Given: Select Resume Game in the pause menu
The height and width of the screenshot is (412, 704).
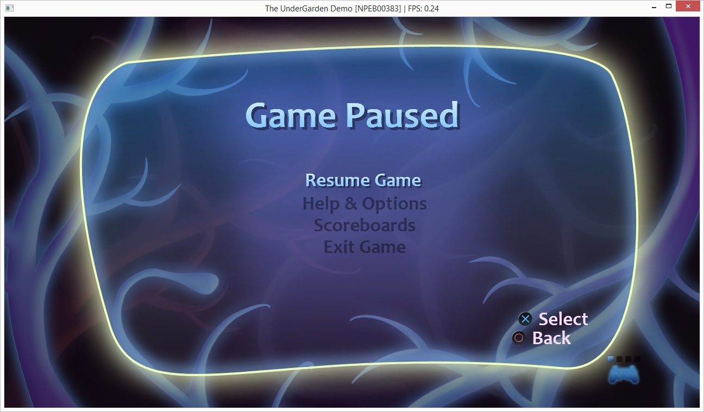Looking at the screenshot, I should [x=363, y=180].
